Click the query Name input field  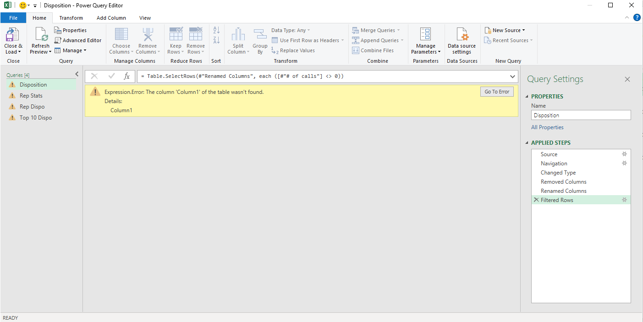click(x=581, y=115)
